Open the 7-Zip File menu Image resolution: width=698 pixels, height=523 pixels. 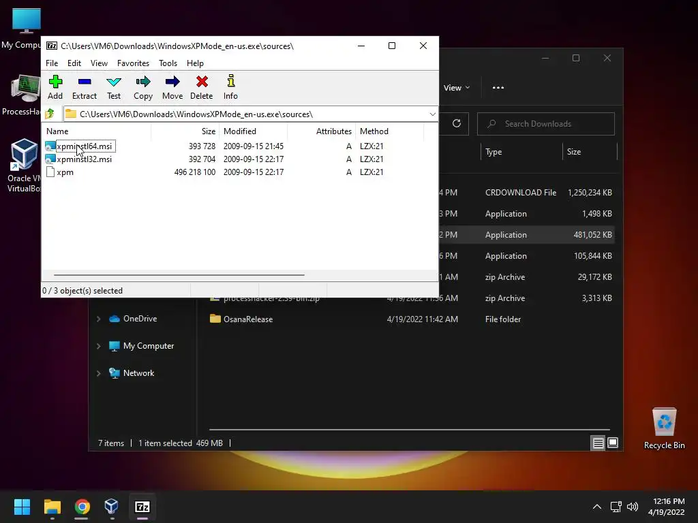tap(52, 63)
